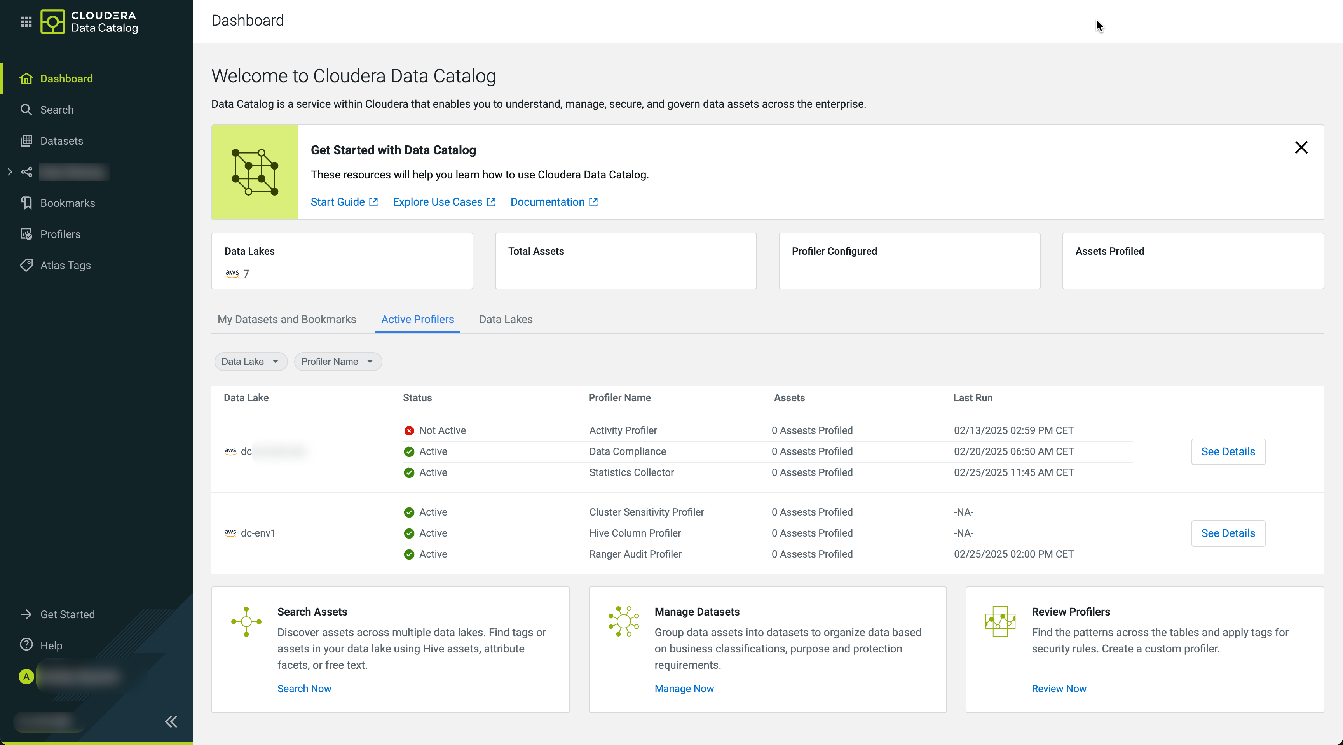1343x745 pixels.
Task: Click See Details for dc-env1
Action: coord(1227,533)
